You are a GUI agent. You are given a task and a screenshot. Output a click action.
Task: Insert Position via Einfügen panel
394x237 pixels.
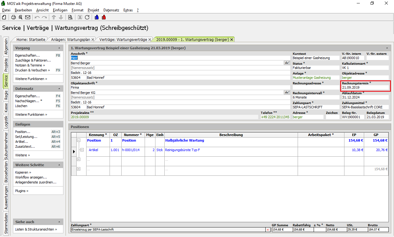coord(22,132)
